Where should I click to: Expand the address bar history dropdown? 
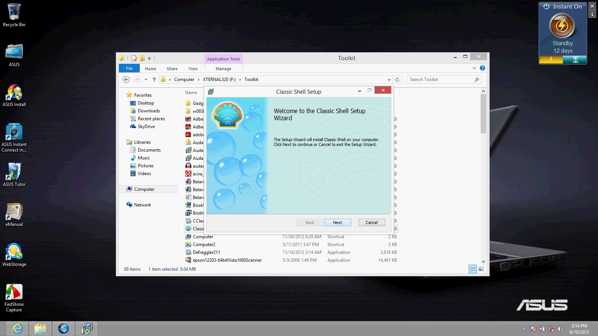coord(389,80)
